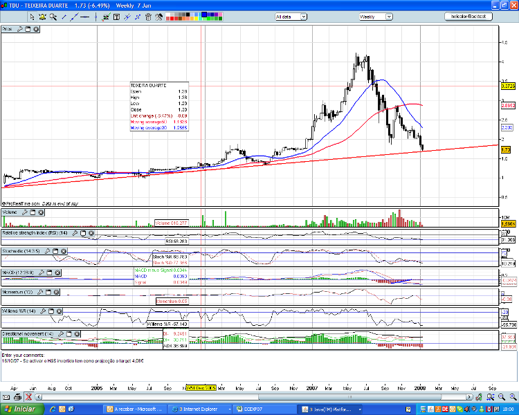The width and height of the screenshot is (519, 415).
Task: Close the Relative strength index panel
Action: click(x=91, y=233)
